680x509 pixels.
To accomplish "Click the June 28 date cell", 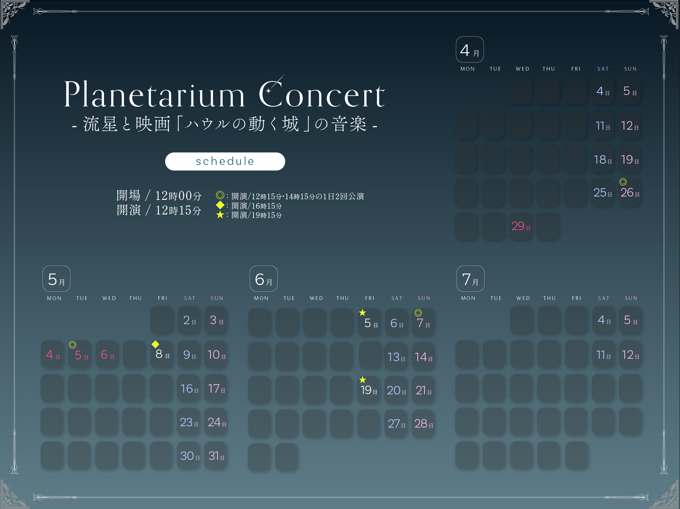I will 423,423.
